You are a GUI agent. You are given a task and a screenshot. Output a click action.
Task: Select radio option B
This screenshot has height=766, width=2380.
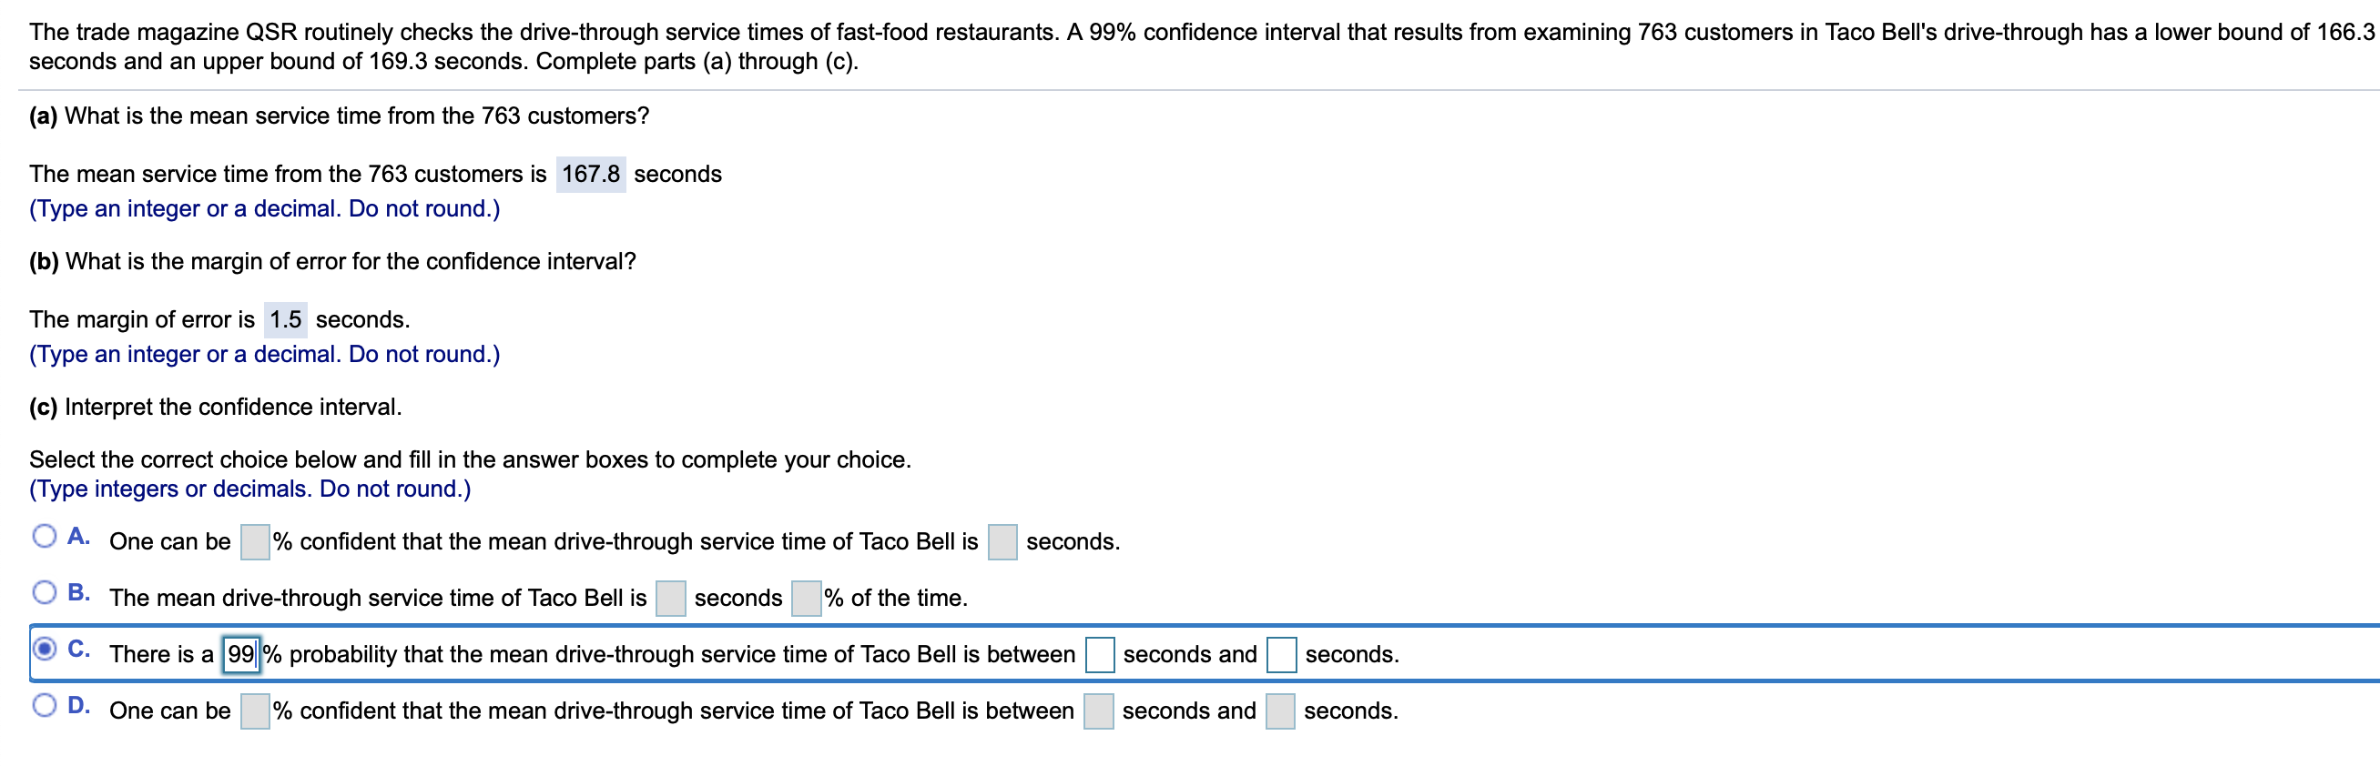click(x=44, y=592)
